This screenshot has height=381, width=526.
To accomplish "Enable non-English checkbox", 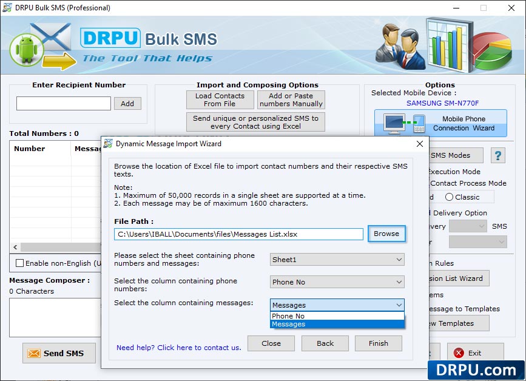I will click(x=20, y=263).
